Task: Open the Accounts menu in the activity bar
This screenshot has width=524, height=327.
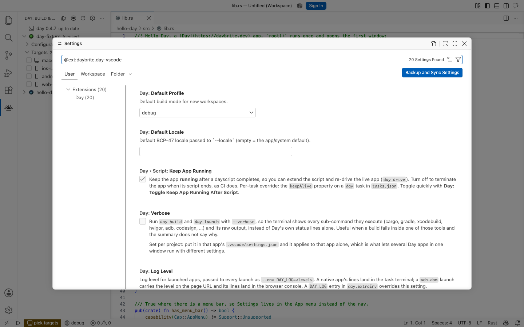Action: tap(9, 293)
